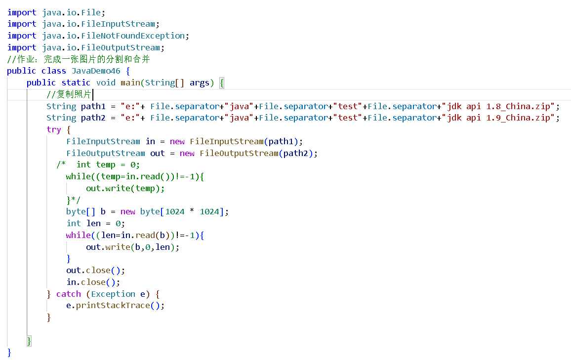Click the e.printStackTrace() line
The height and width of the screenshot is (360, 571).
(x=115, y=306)
